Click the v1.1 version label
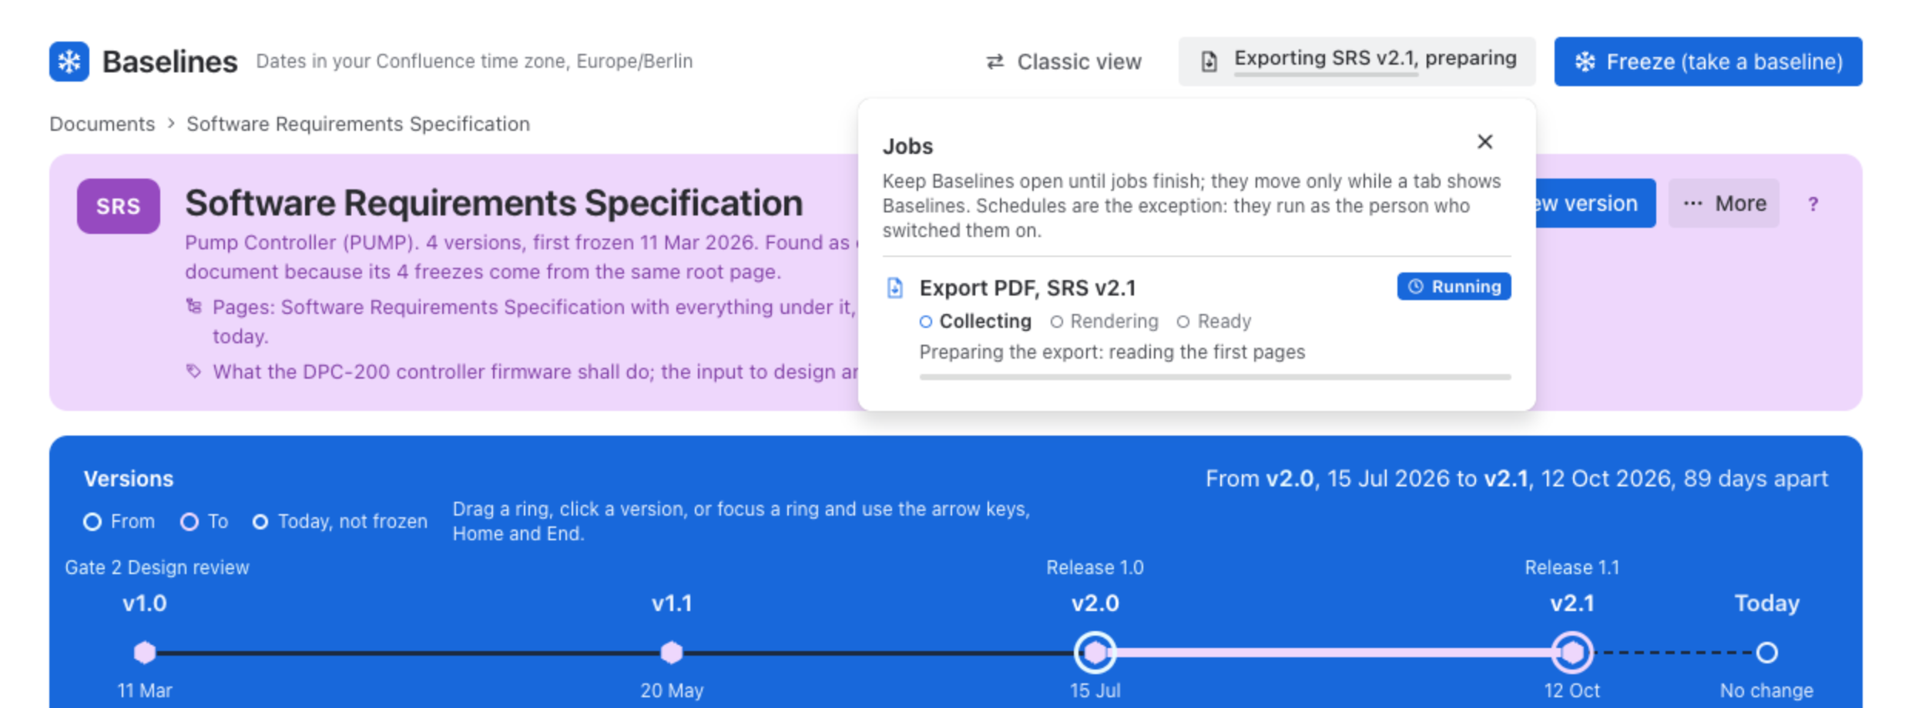This screenshot has width=1912, height=708. pos(672,603)
